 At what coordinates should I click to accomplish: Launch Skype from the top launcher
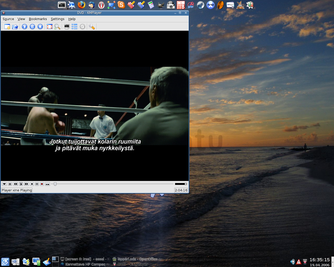coord(121,5)
